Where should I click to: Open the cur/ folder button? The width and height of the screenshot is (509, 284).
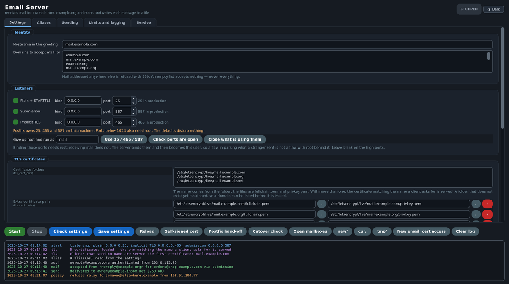[363, 231]
